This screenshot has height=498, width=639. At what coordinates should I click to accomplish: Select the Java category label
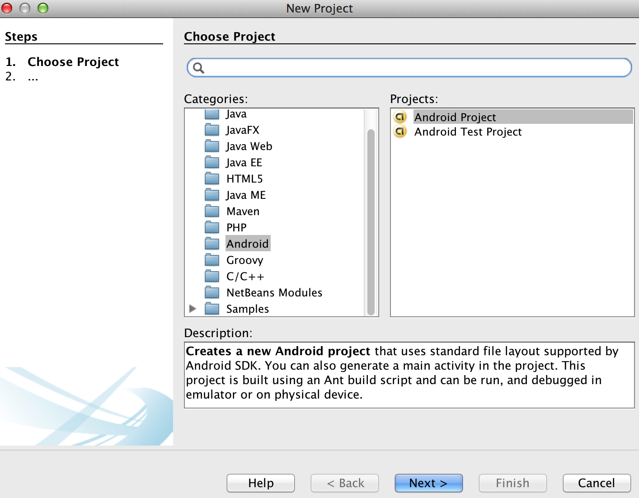236,114
